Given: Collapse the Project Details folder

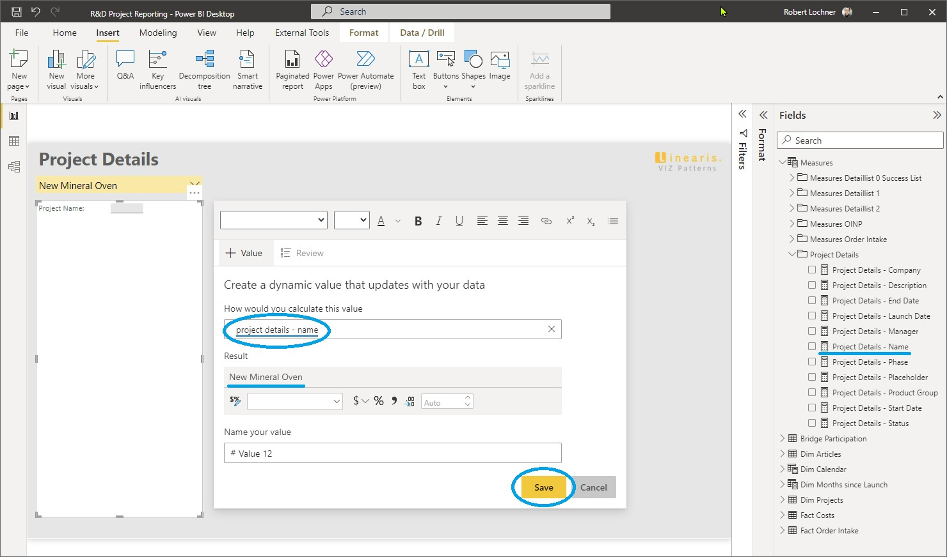Looking at the screenshot, I should pyautogui.click(x=792, y=254).
